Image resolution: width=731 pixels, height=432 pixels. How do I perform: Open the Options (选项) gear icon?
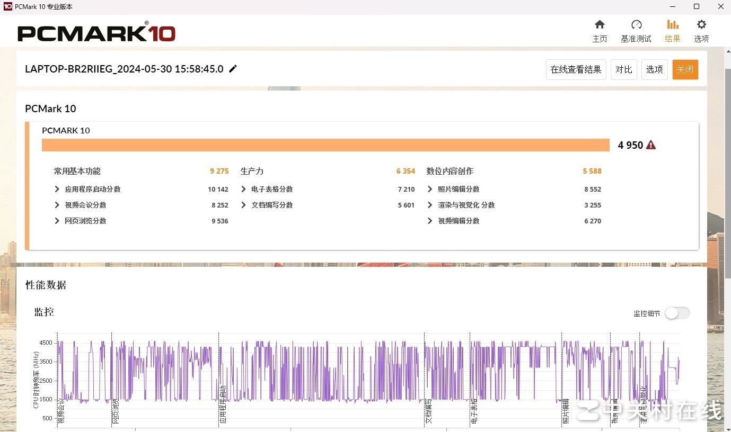pos(701,25)
